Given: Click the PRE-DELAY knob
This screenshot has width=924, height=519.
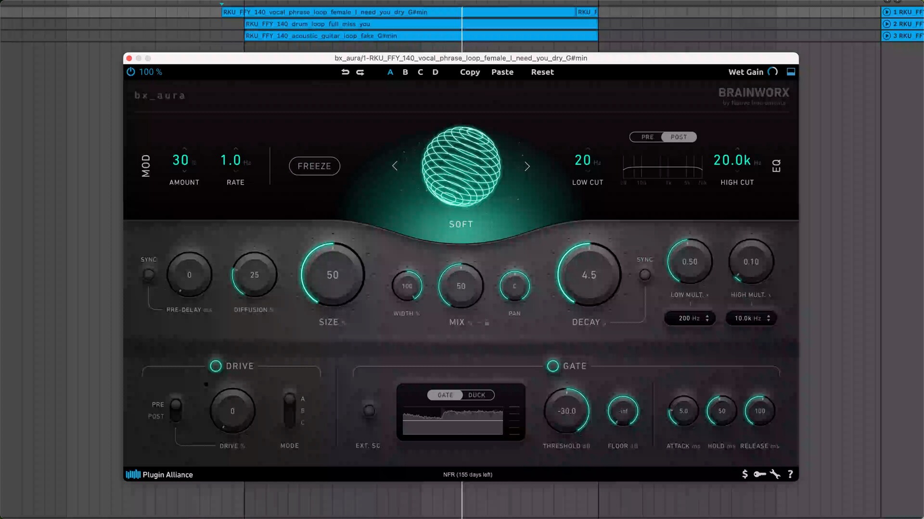Looking at the screenshot, I should (189, 275).
